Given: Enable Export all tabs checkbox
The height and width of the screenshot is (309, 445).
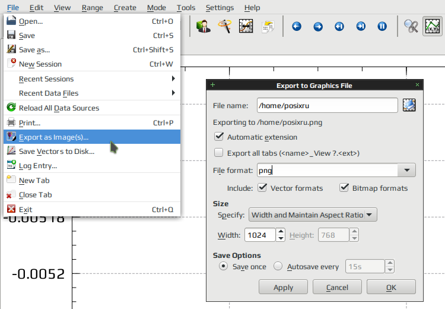Looking at the screenshot, I should [218, 153].
